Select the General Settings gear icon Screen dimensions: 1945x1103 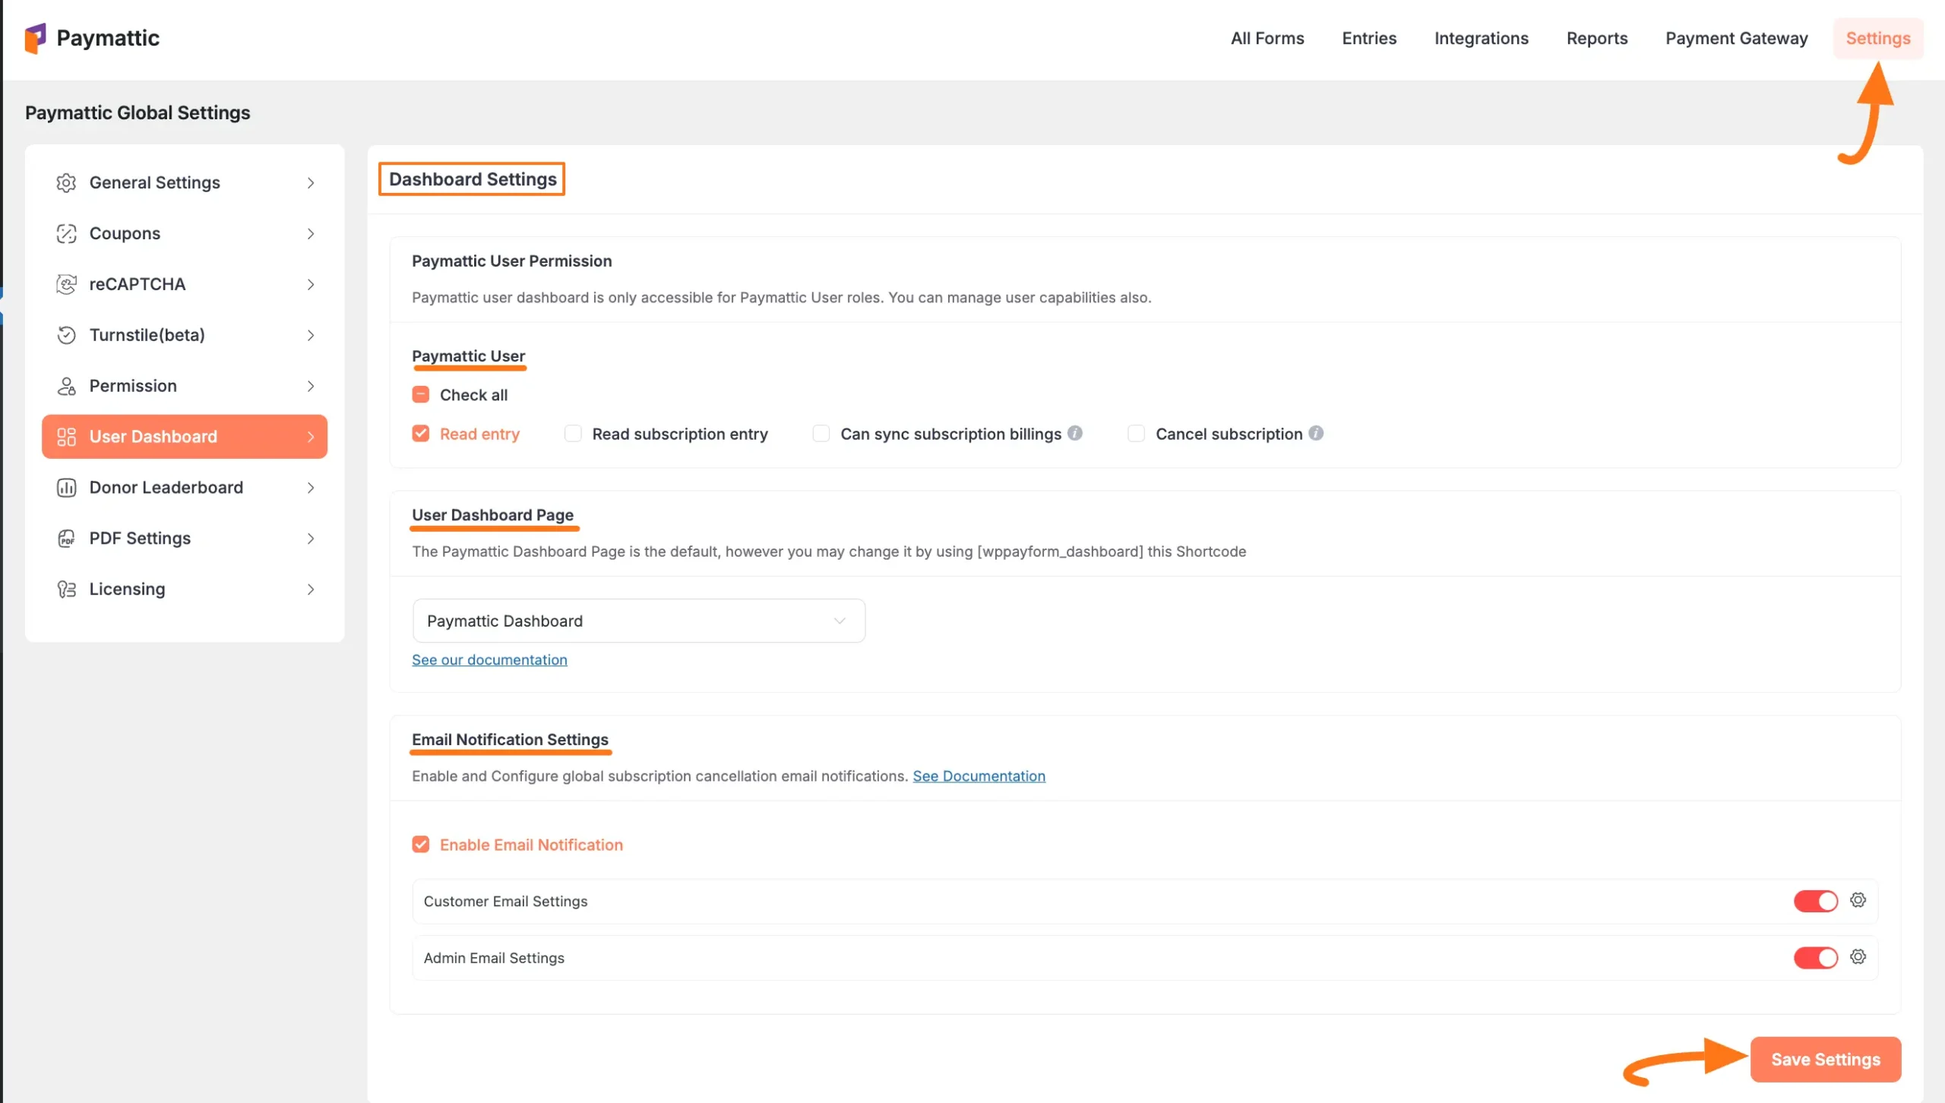coord(67,182)
